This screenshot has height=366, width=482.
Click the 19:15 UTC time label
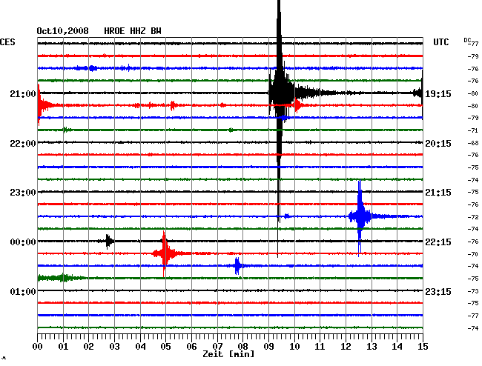pyautogui.click(x=438, y=94)
